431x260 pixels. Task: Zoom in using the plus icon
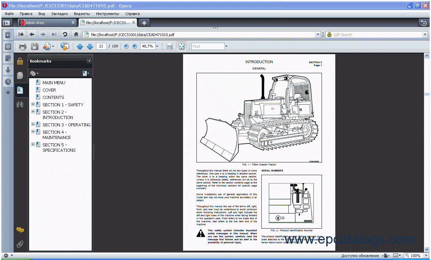(x=135, y=46)
